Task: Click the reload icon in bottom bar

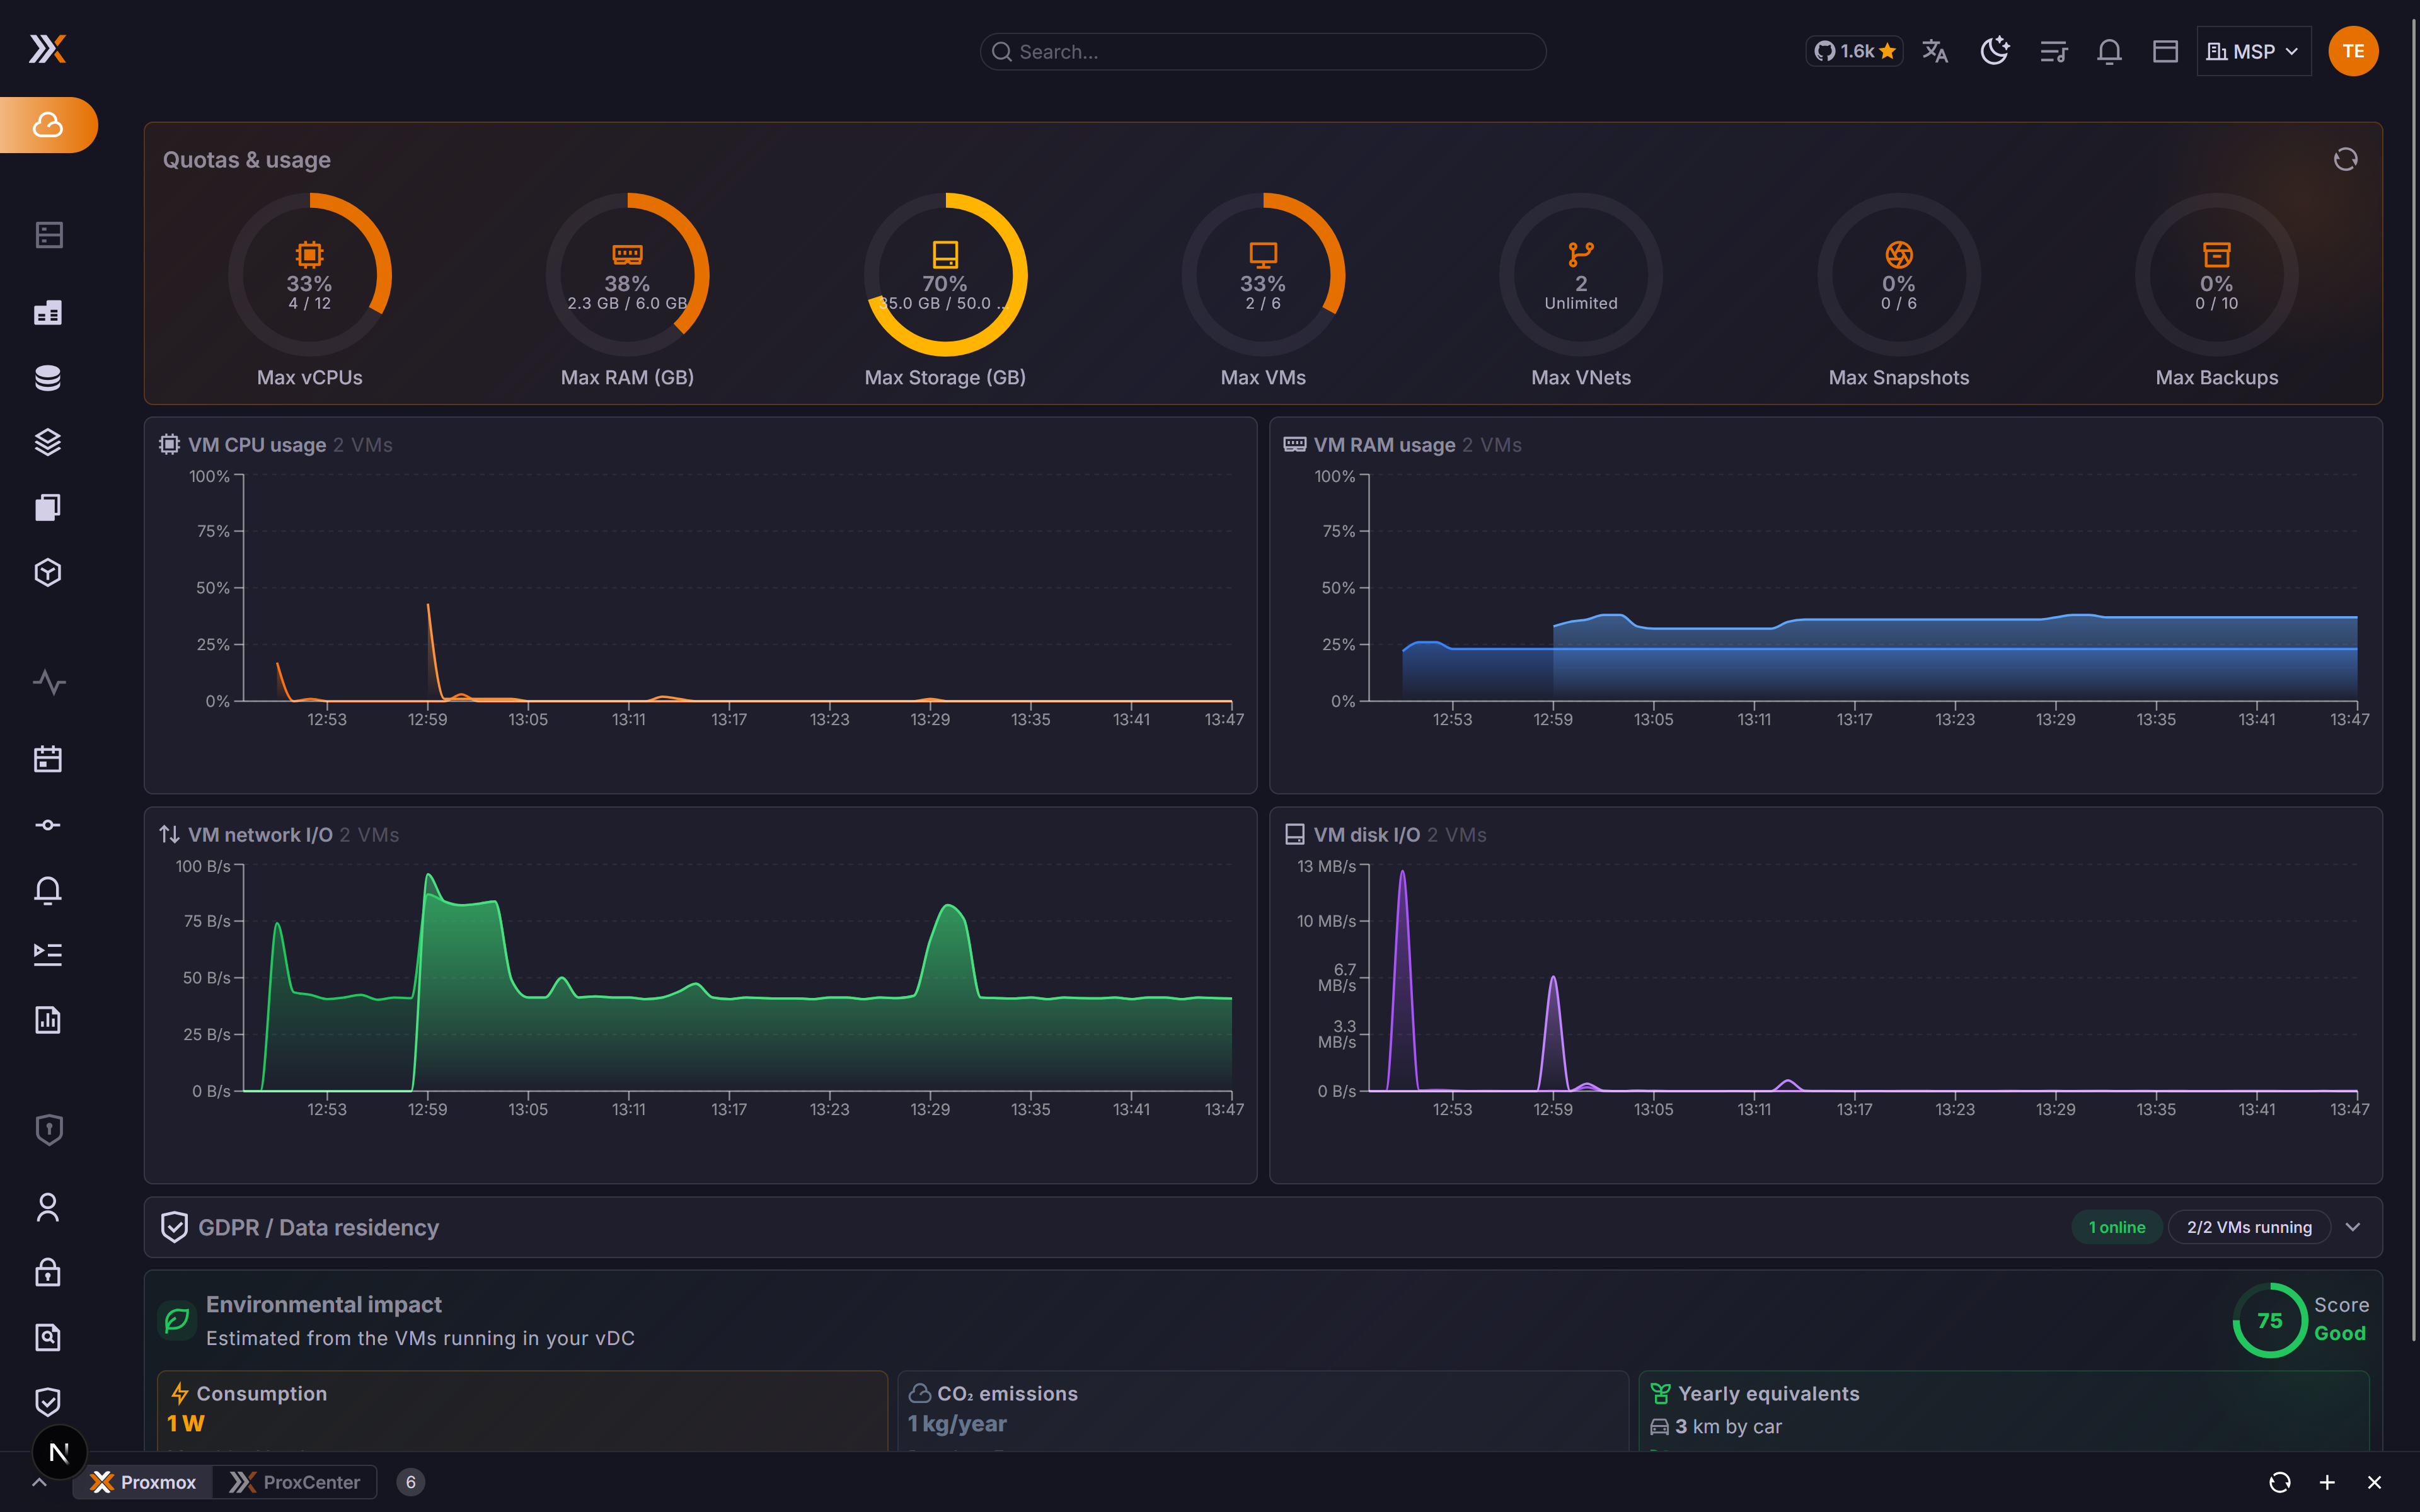Action: tap(2280, 1482)
